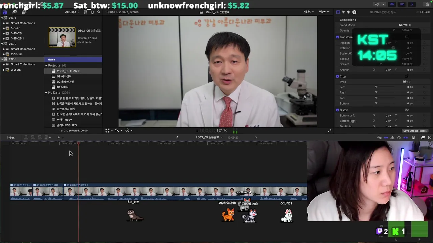Collapse the No Data group

coord(46,92)
